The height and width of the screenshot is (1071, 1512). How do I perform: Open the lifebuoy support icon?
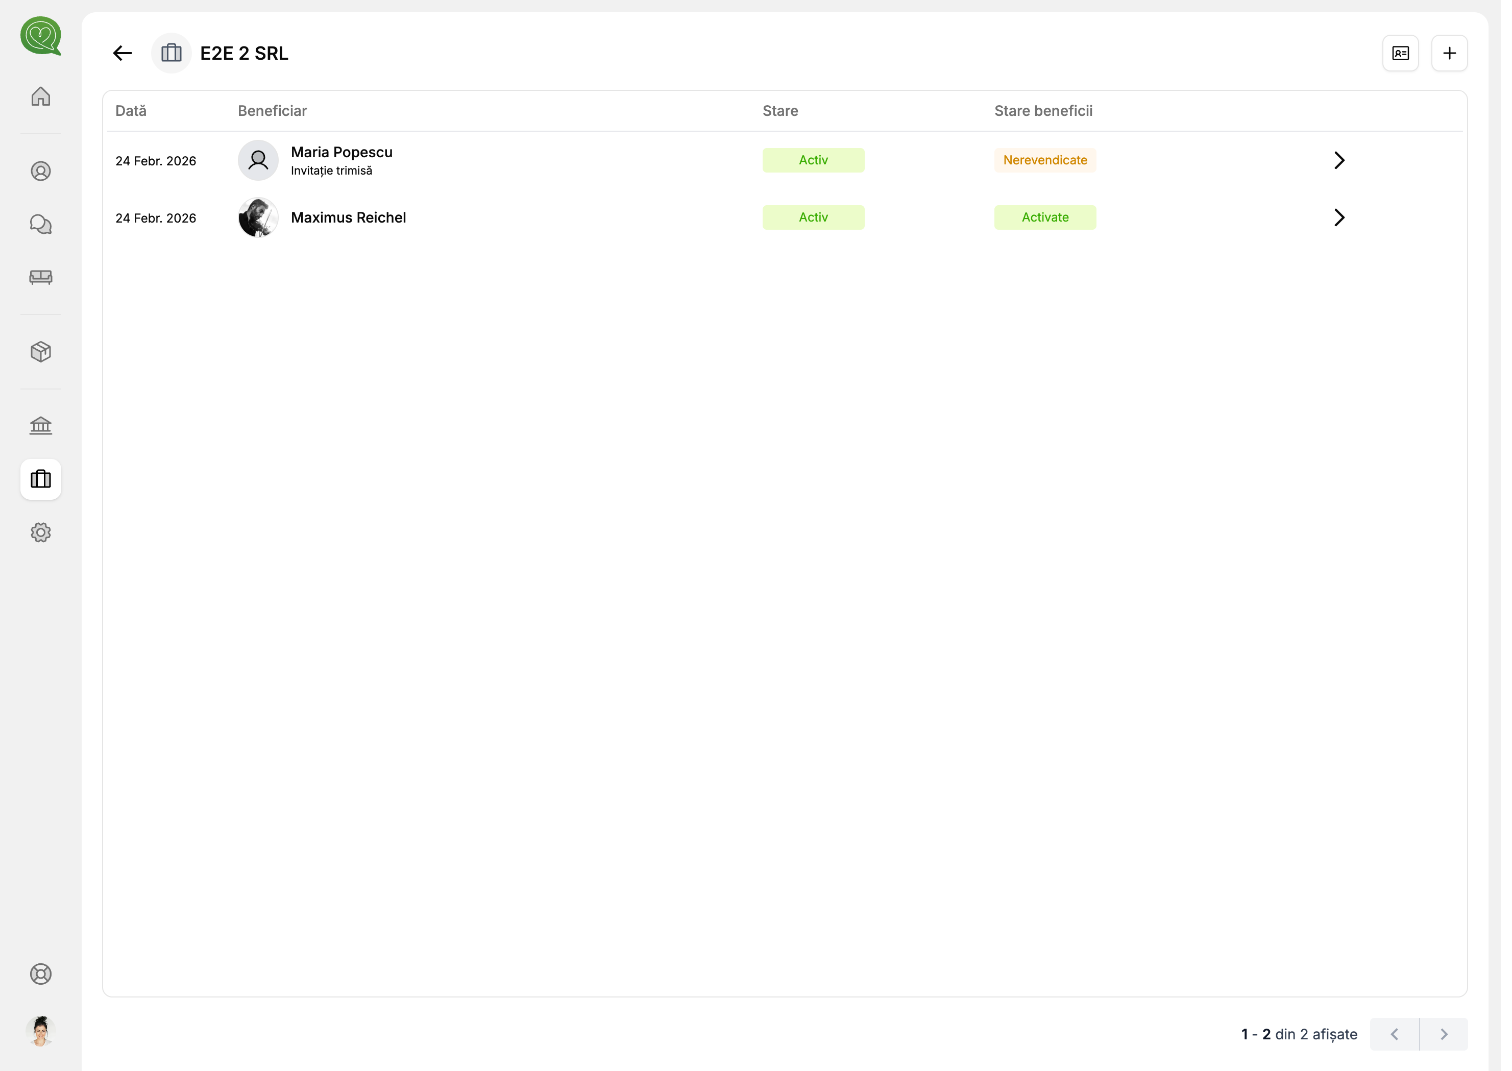(x=41, y=974)
